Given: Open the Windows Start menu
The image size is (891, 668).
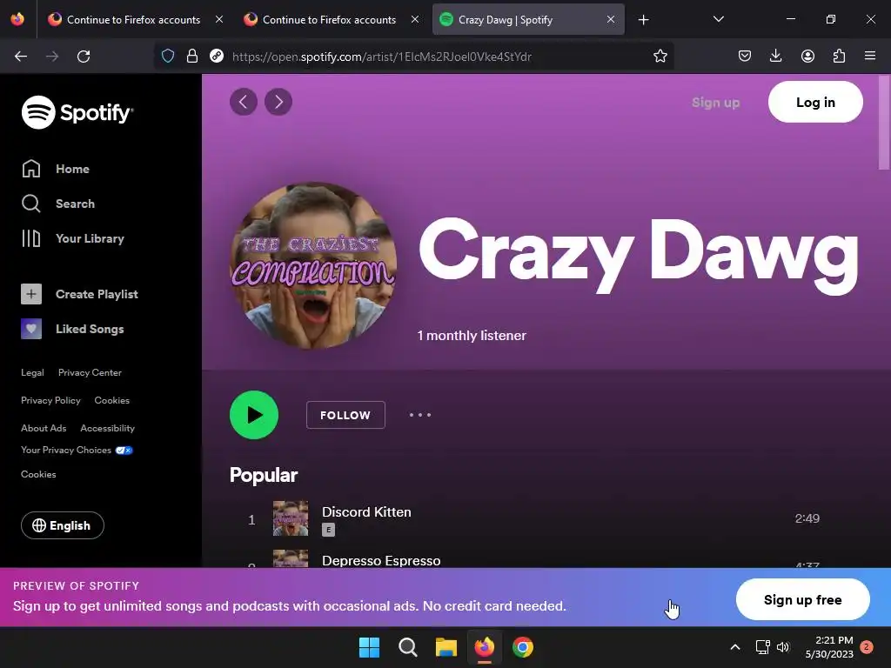Looking at the screenshot, I should click(x=369, y=647).
